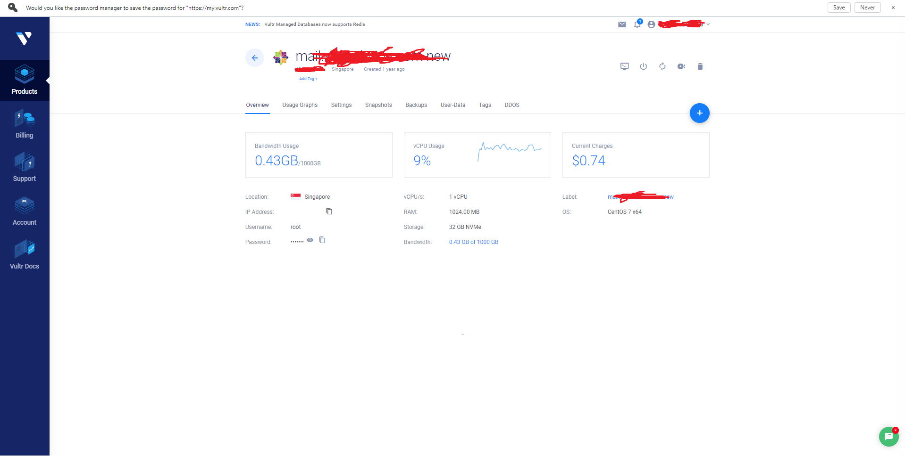Click Never on the password manager prompt
Viewport: 905px width, 456px height.
[x=867, y=8]
